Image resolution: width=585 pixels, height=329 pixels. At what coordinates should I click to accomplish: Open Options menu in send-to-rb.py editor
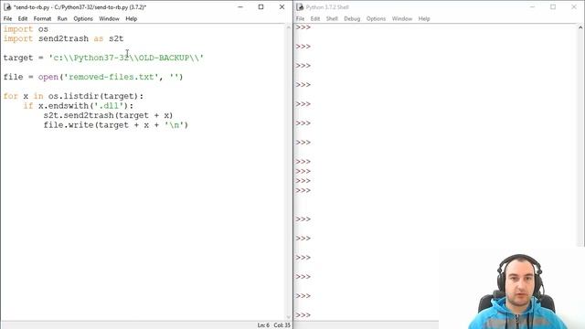[83, 18]
